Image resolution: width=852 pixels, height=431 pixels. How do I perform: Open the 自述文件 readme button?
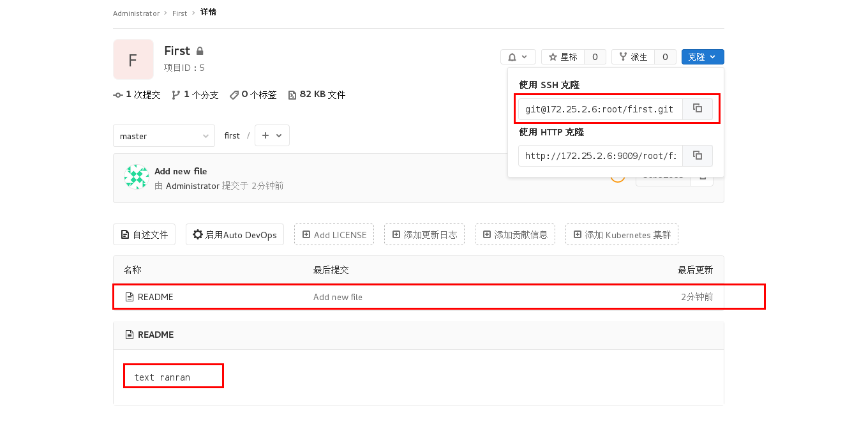144,234
